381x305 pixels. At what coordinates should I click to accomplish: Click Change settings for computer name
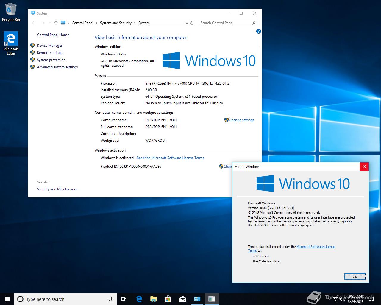click(x=241, y=120)
